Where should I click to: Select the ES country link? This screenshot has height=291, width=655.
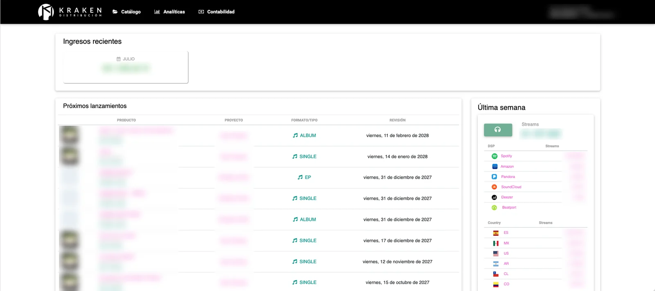506,233
